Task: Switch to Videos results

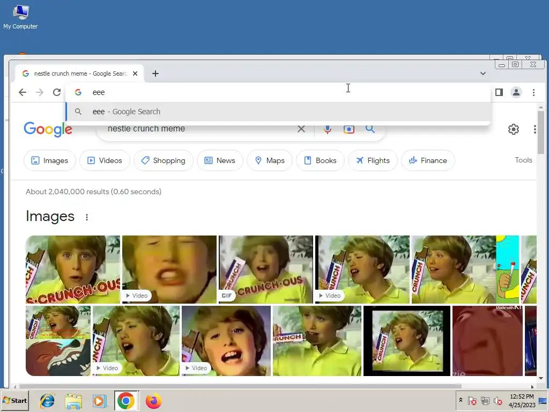Action: point(105,160)
